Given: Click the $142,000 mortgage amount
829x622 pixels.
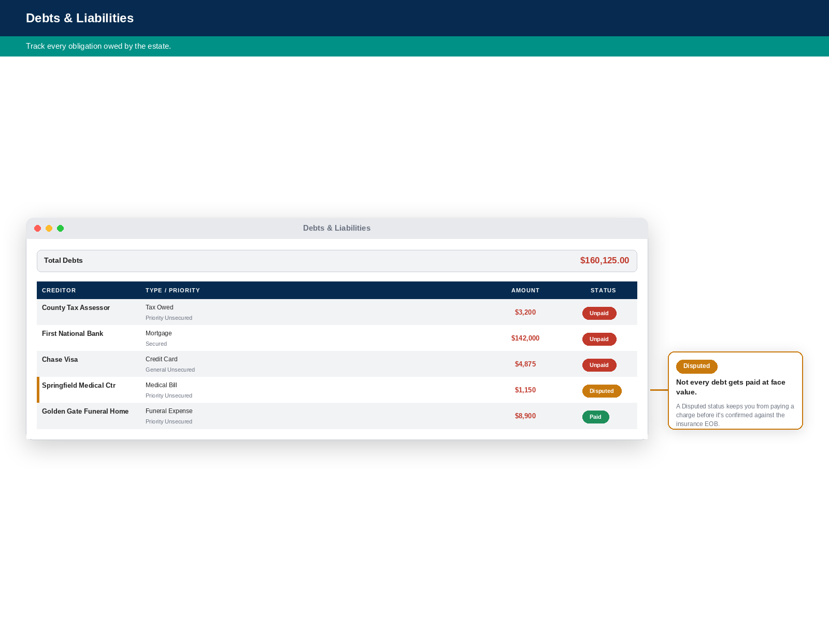Looking at the screenshot, I should click(525, 338).
